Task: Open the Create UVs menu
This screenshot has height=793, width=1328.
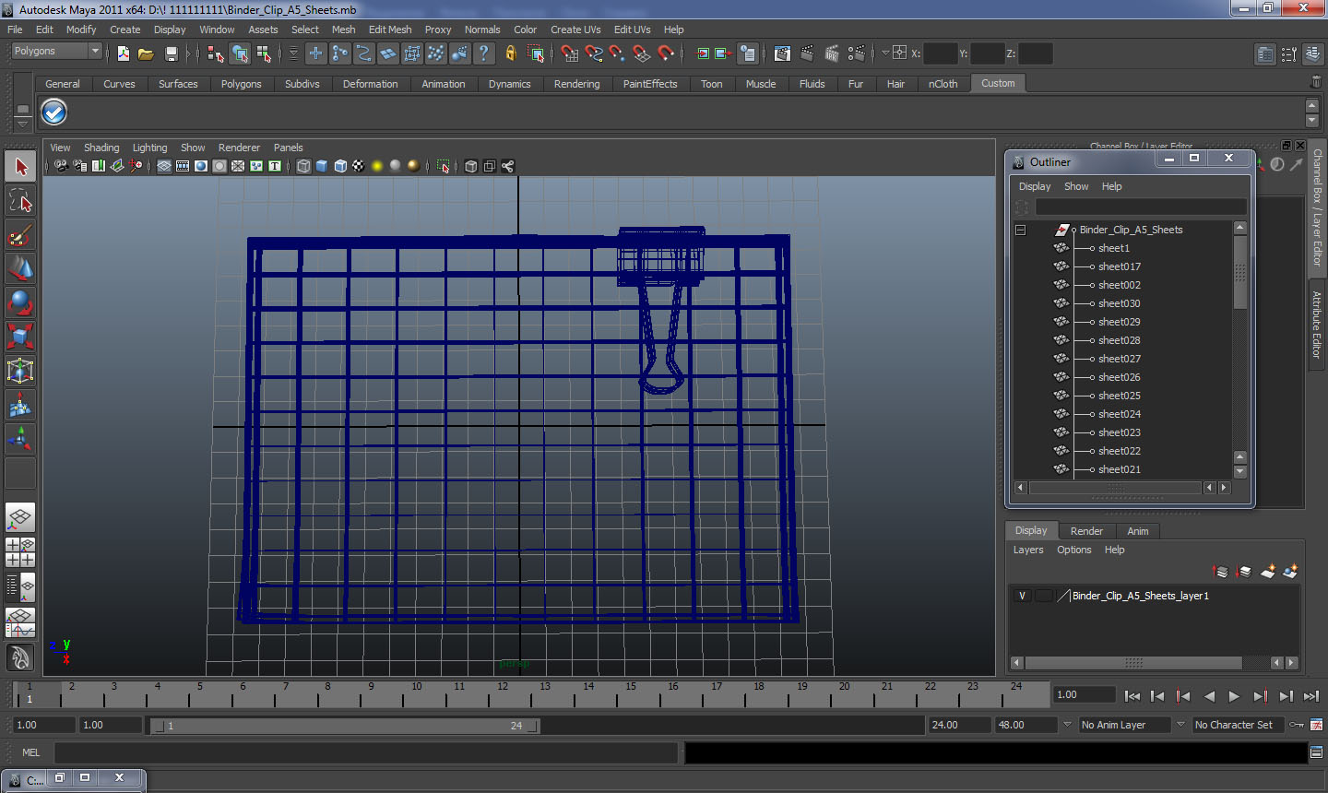Action: point(575,30)
